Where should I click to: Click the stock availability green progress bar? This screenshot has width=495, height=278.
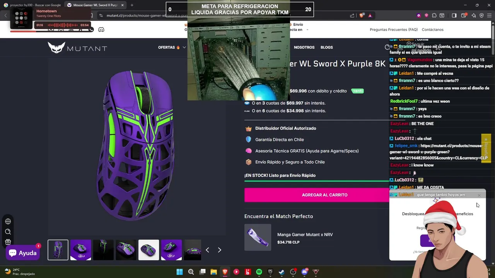[317, 181]
